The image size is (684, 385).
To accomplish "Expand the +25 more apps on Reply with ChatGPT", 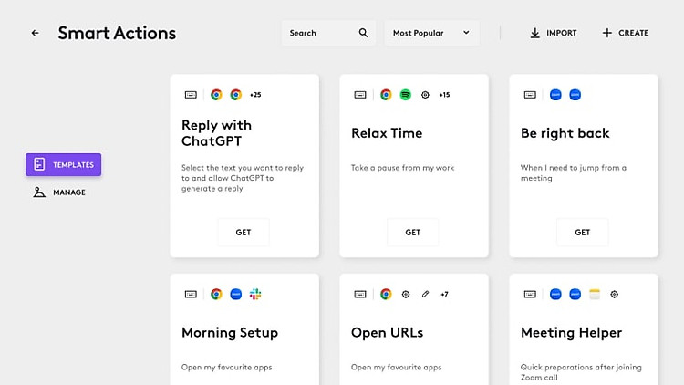I will point(255,95).
